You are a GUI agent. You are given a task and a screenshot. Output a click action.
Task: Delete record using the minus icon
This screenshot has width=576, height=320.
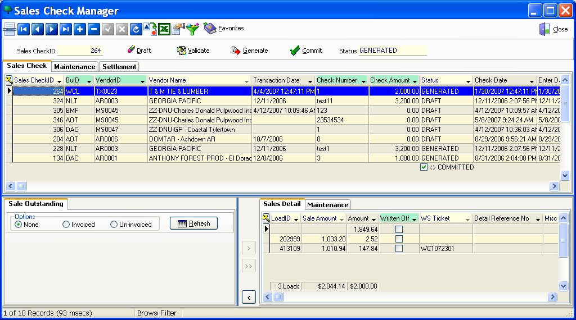94,29
